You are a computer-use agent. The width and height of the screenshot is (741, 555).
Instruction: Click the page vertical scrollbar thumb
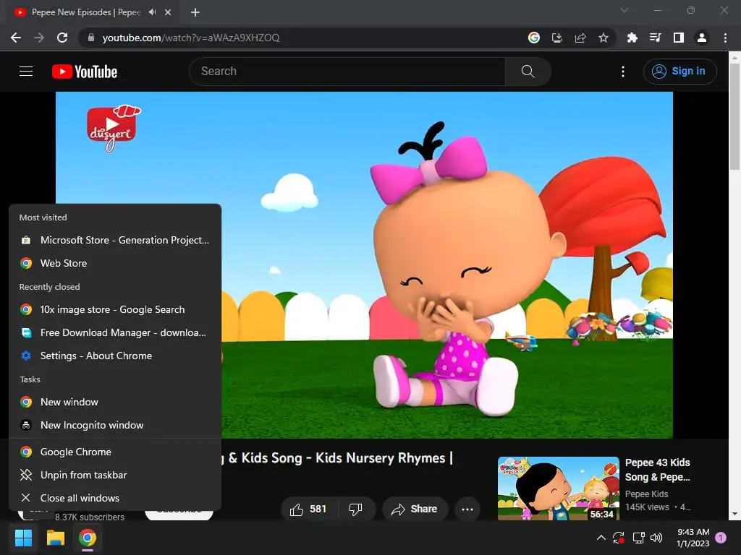(x=734, y=116)
